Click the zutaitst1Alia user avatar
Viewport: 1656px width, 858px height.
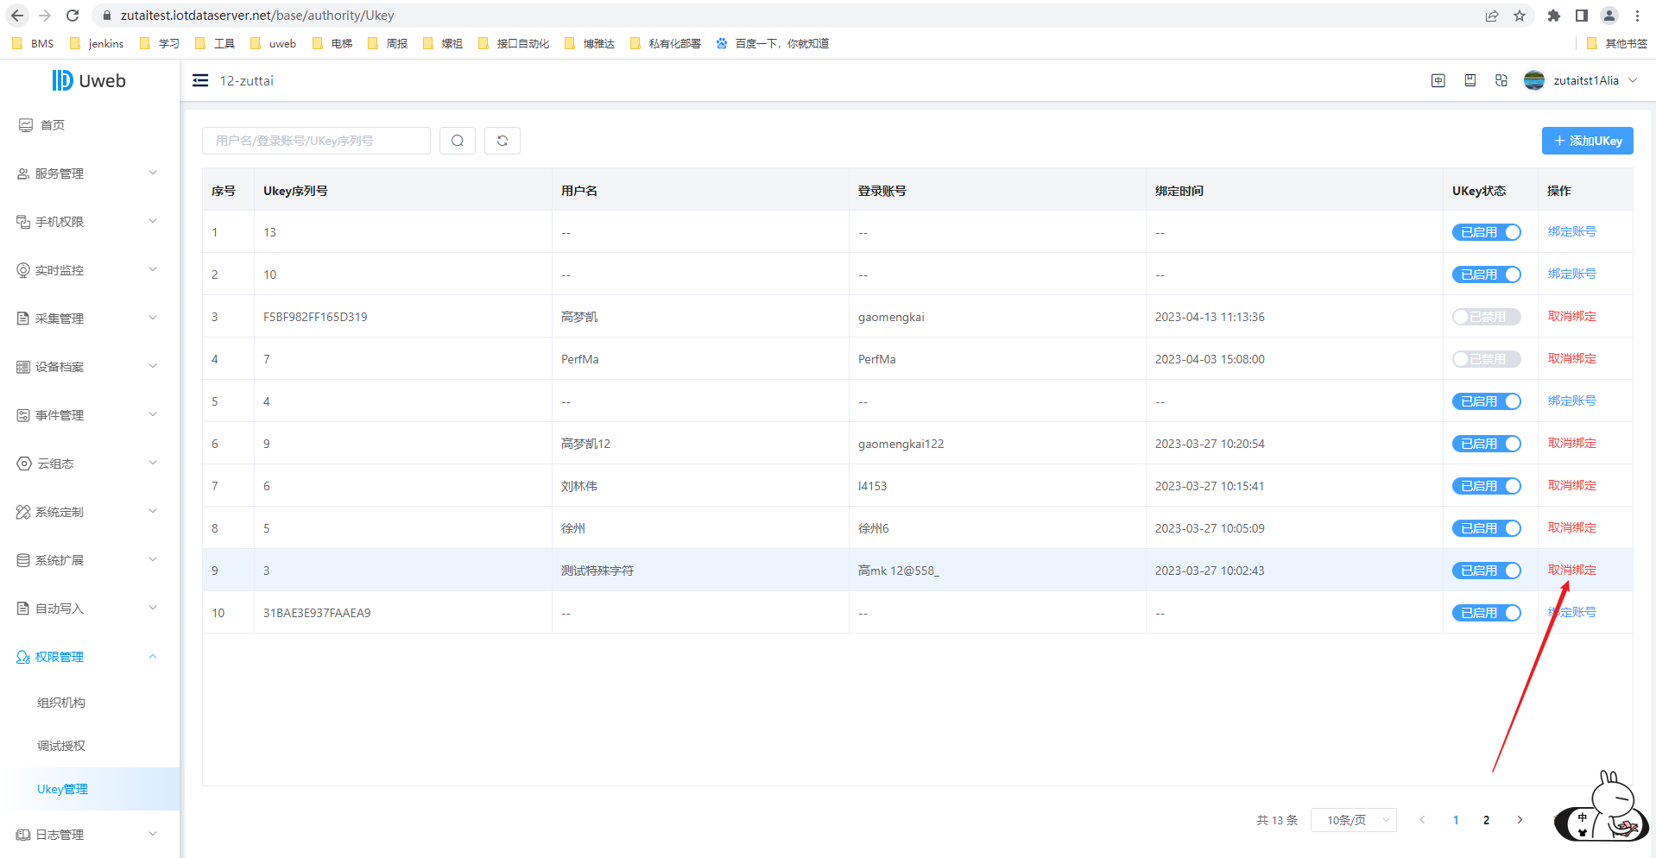pos(1534,80)
